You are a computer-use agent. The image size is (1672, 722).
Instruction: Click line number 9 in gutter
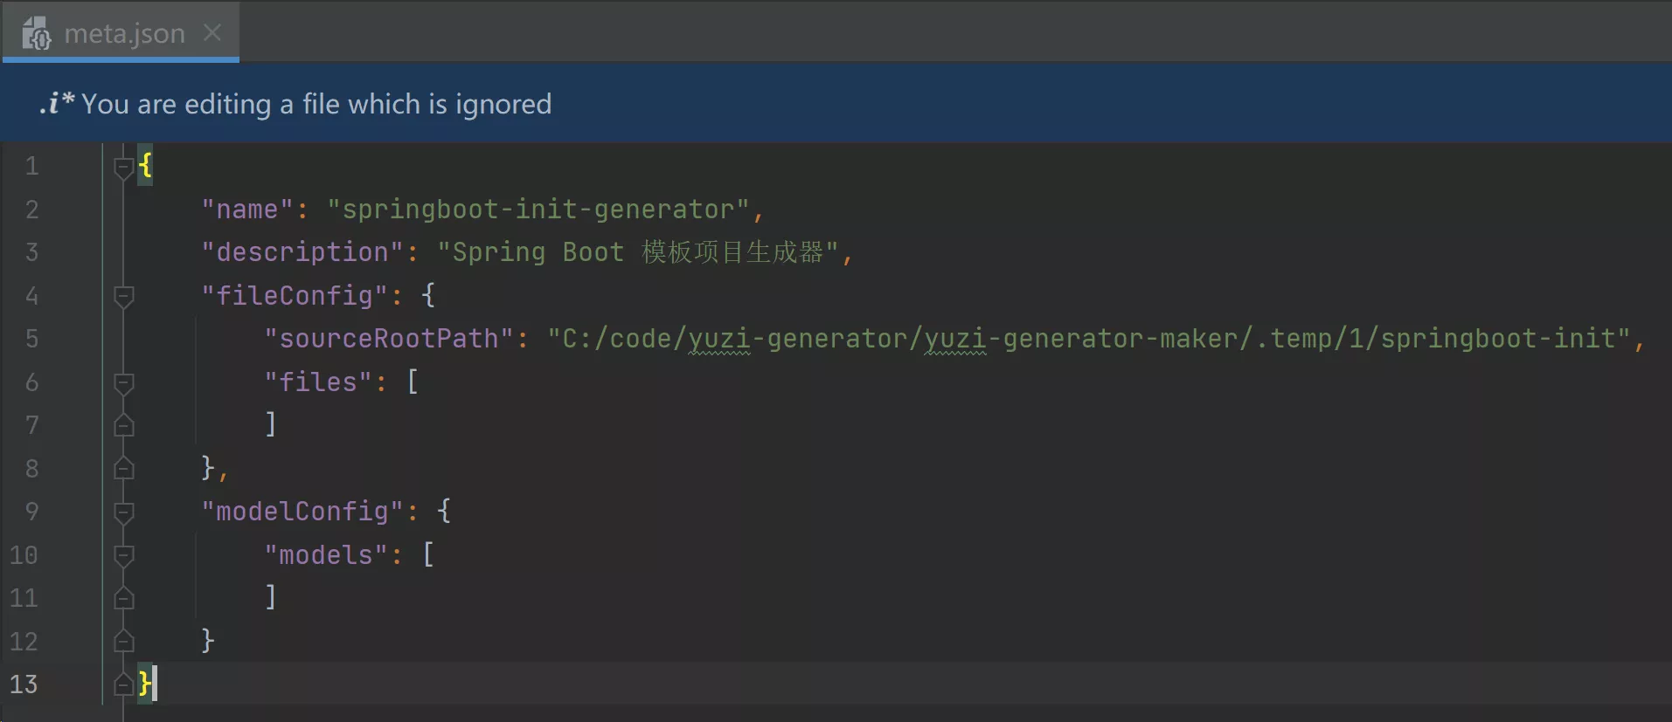click(31, 512)
